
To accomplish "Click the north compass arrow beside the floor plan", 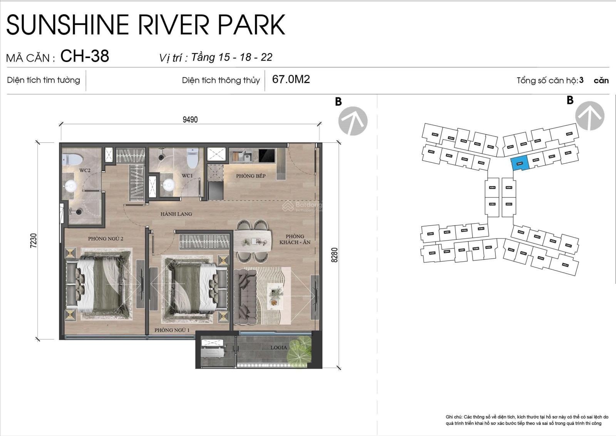I will coord(353,121).
